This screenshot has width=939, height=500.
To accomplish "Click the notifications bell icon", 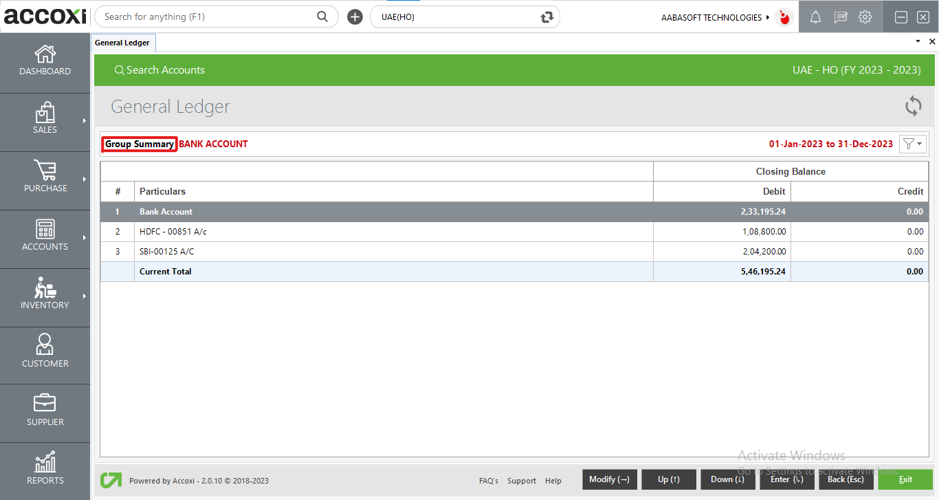I will (815, 17).
